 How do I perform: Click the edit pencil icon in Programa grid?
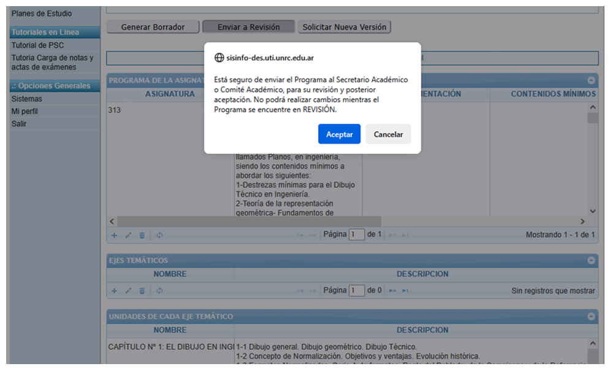pyautogui.click(x=128, y=235)
